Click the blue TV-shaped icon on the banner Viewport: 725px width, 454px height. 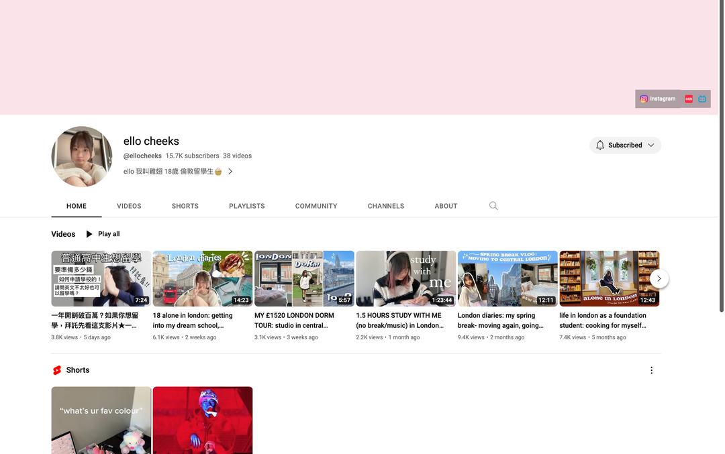(x=702, y=99)
